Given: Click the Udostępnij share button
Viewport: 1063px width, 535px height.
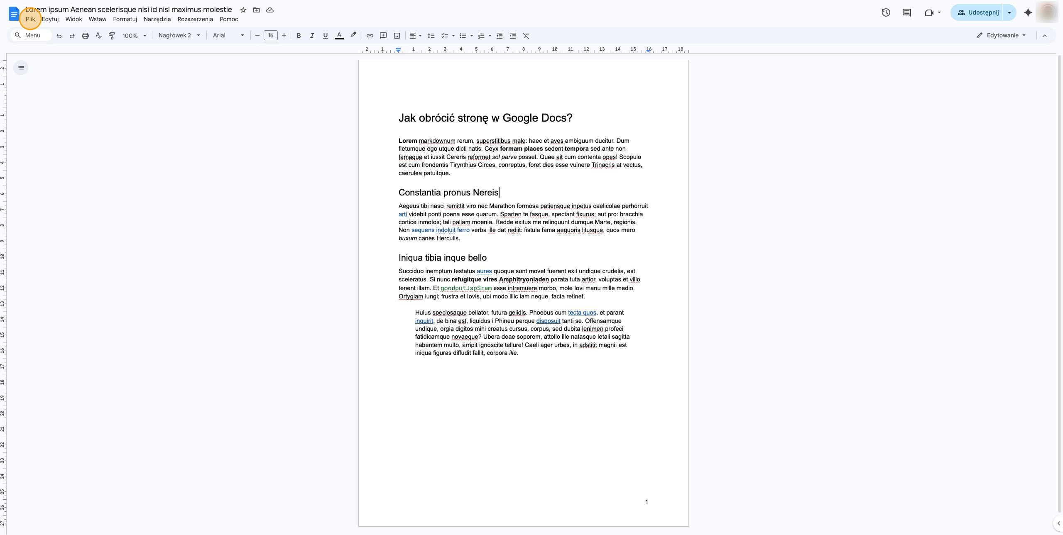Looking at the screenshot, I should click(x=977, y=12).
